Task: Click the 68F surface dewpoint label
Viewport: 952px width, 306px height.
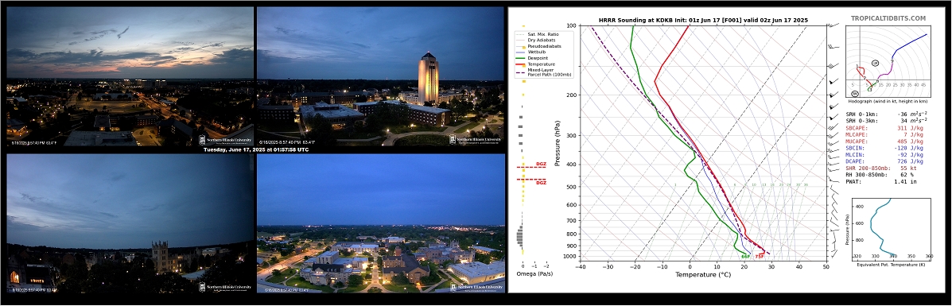Action: point(745,257)
